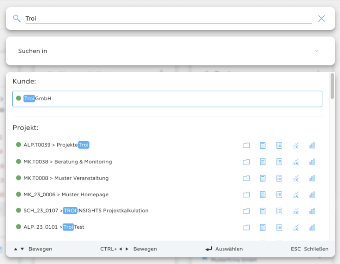Click the chevron next to 'Suchen in'

click(x=316, y=51)
